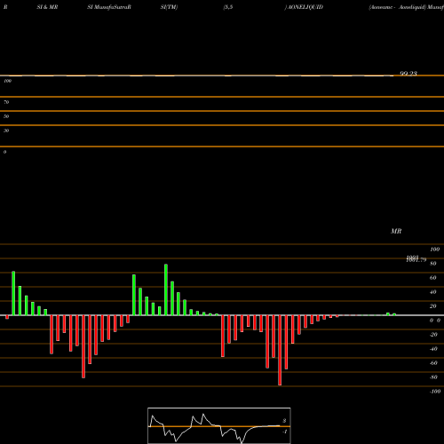Click the '-1' label in mini chart
The image size is (444, 444).
pos(285,432)
